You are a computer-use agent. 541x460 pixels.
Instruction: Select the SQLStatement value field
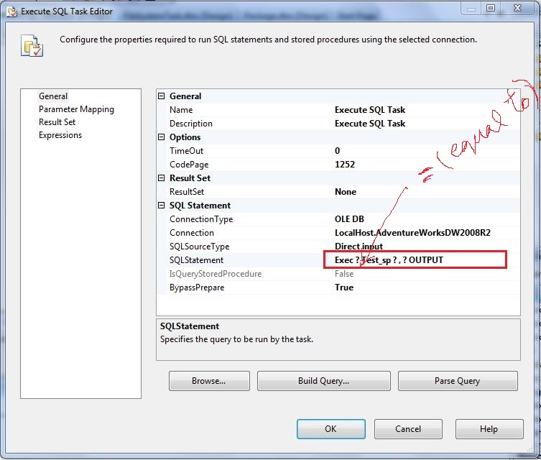coord(415,260)
